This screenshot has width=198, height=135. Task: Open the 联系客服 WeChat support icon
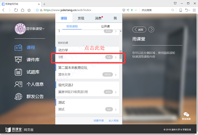(x=187, y=116)
